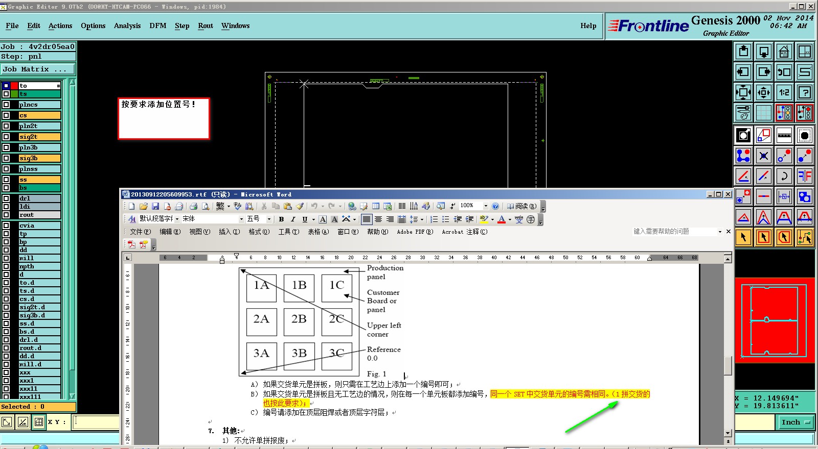Click the blue overlapping shapes icon
The height and width of the screenshot is (449, 818).
[805, 196]
